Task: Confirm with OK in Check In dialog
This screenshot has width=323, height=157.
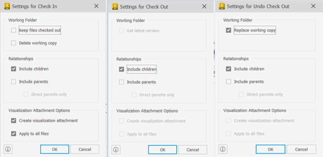Action: coord(55,149)
